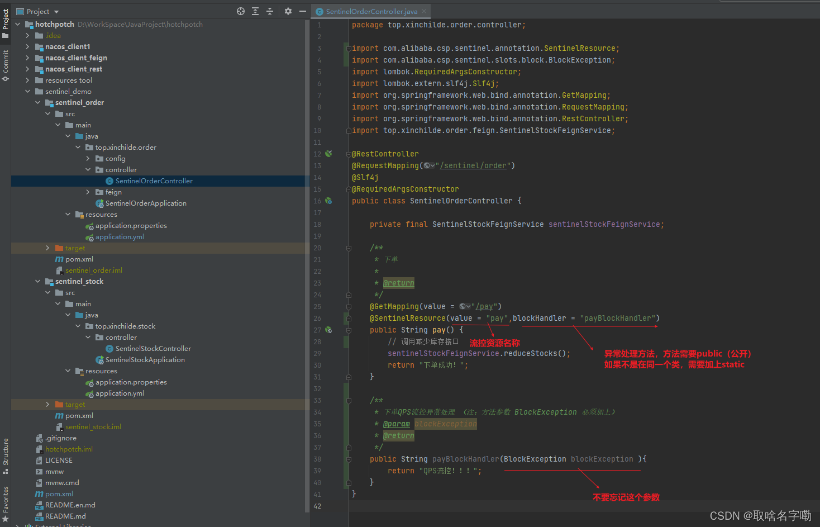This screenshot has height=527, width=820.
Task: Select the SentinelOrderController.java editor tab
Action: (371, 11)
